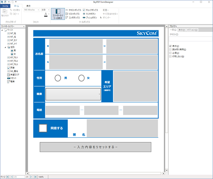Select the リセット button node in the tree
This screenshot has height=179, width=213.
(x=12, y=78)
